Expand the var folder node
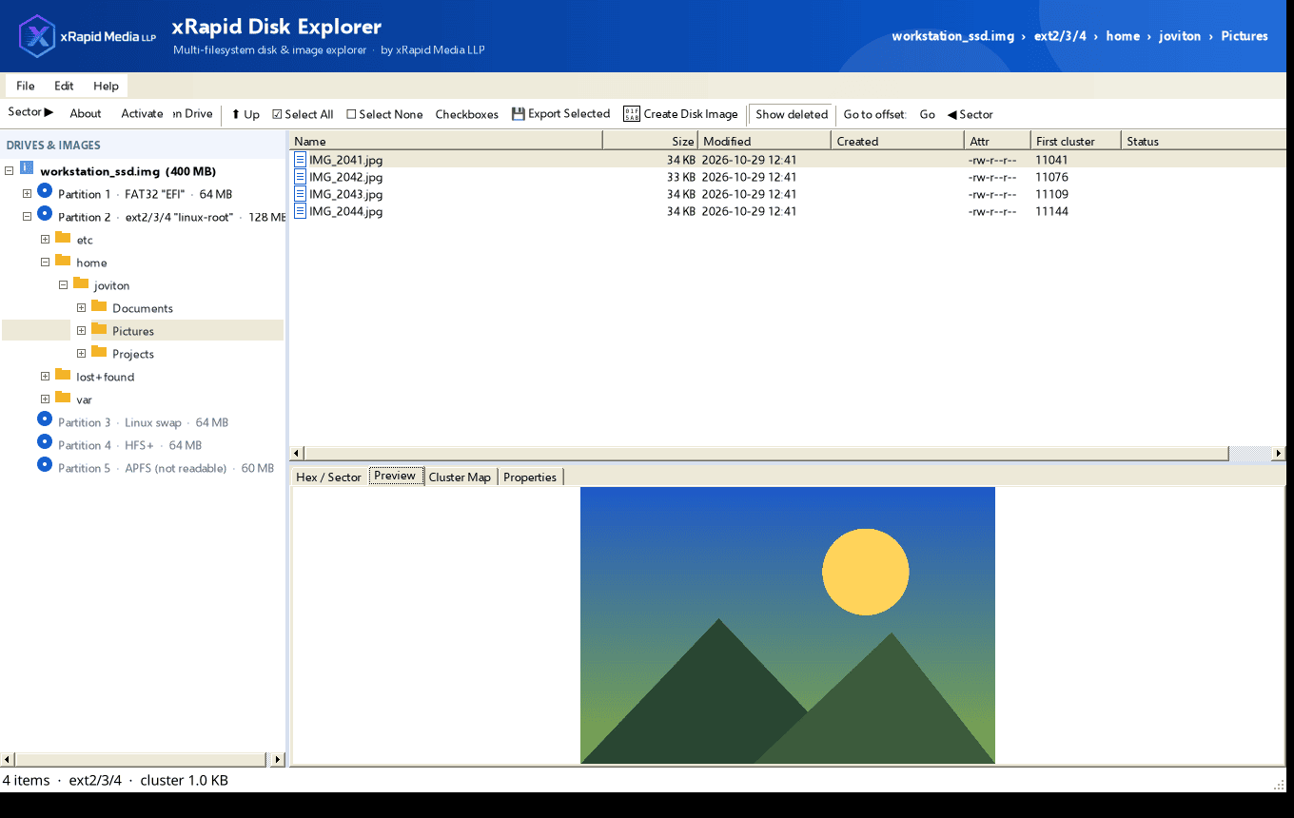1294x818 pixels. pyautogui.click(x=45, y=399)
